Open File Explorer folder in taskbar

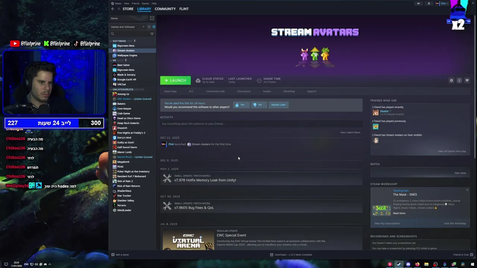426,264
